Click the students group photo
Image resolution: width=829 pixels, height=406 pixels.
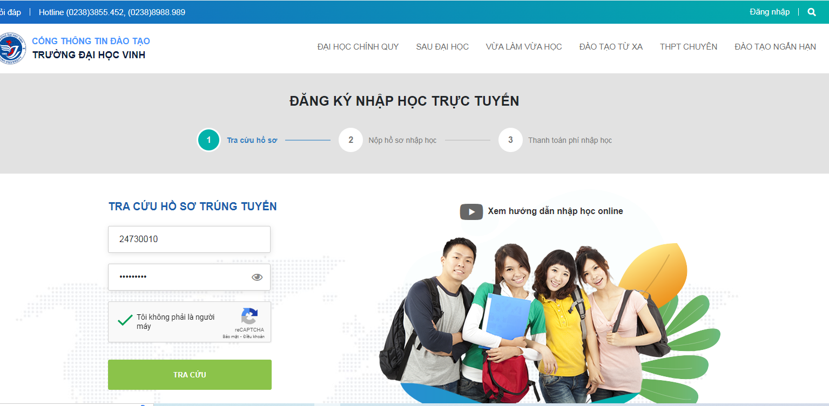pos(524,321)
